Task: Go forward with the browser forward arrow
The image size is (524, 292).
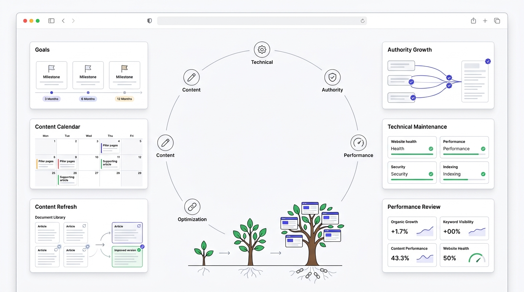Action: (x=73, y=21)
